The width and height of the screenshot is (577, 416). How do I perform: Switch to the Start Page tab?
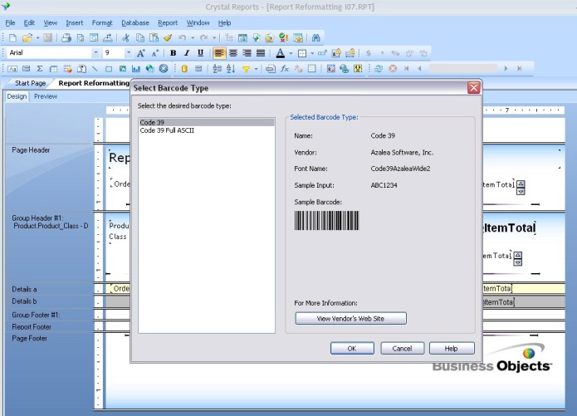[30, 83]
